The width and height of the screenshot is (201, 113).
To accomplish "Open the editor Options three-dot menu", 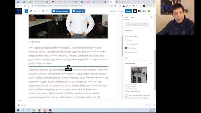I will click(x=153, y=11).
